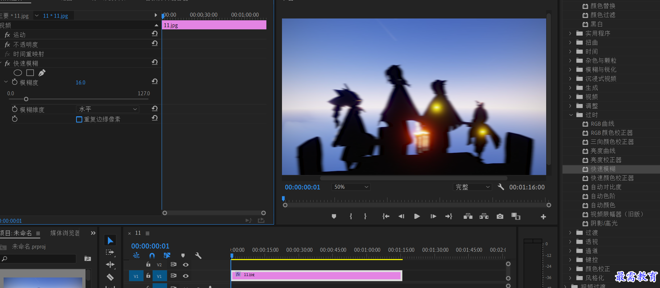The image size is (660, 288).
Task: Play the program monitor preview
Action: click(417, 216)
